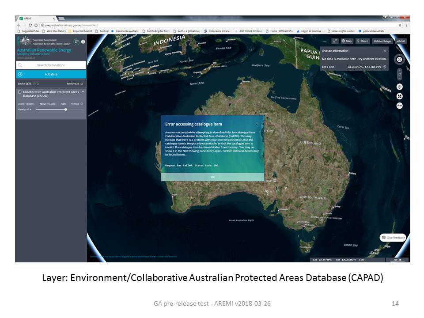
Task: Open the Log in to continue bookmark
Action: [310, 31]
